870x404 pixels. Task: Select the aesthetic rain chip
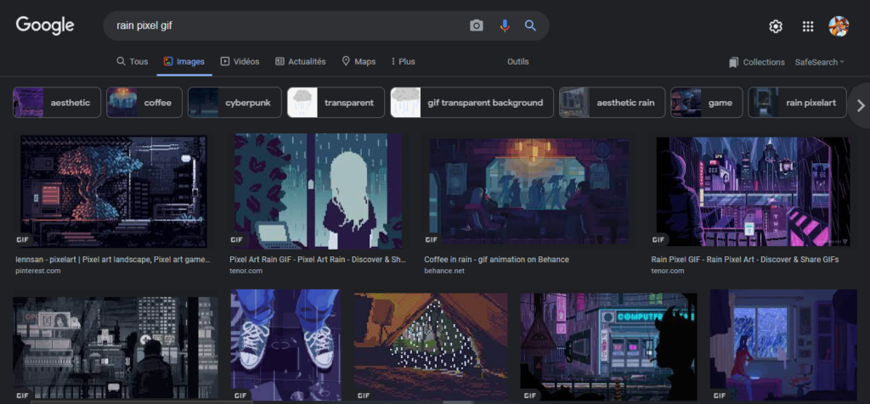pos(612,103)
